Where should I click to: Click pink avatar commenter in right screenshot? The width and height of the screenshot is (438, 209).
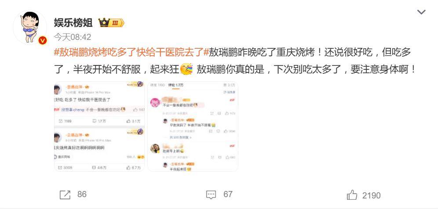[155, 103]
